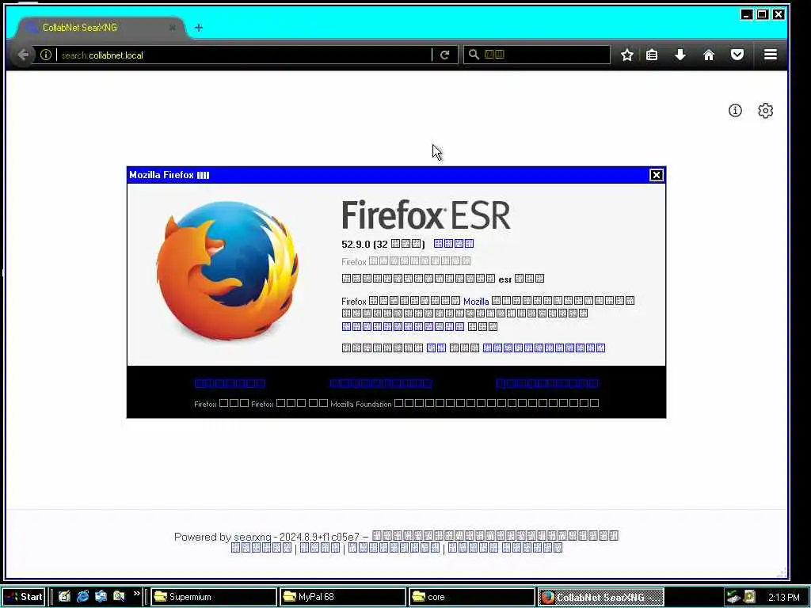The width and height of the screenshot is (811, 608).
Task: Click the second system tray icon
Action: click(x=749, y=597)
